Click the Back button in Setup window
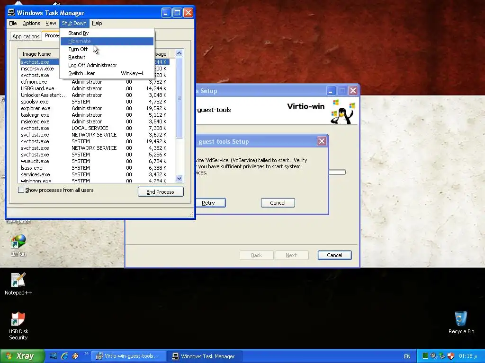The height and width of the screenshot is (363, 485). tap(256, 255)
